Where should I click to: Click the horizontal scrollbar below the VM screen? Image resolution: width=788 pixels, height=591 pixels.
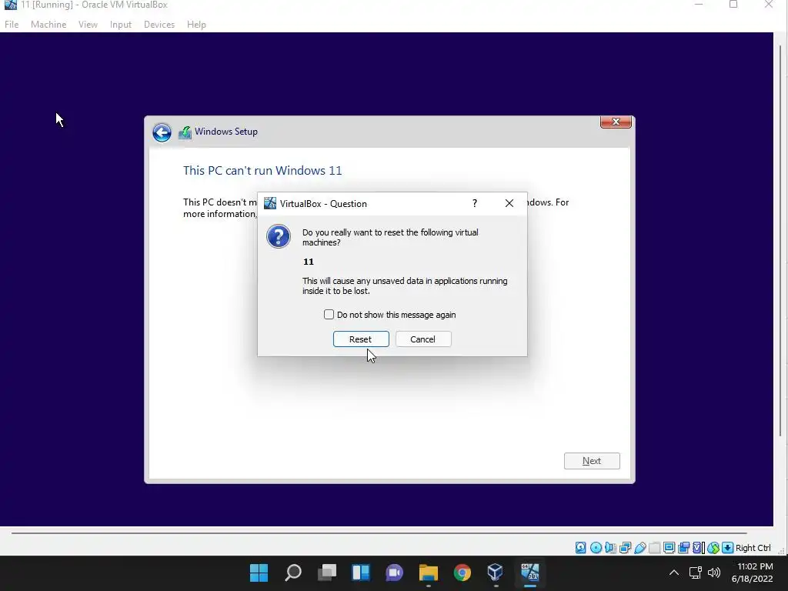(x=379, y=533)
